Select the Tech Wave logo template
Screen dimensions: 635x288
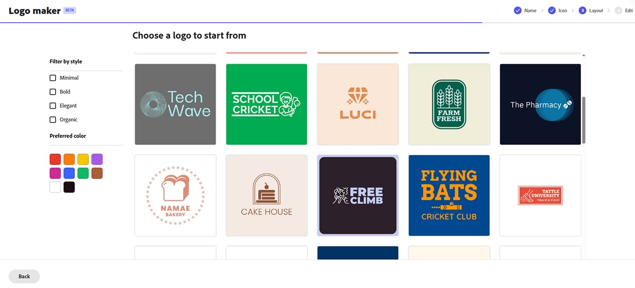175,104
